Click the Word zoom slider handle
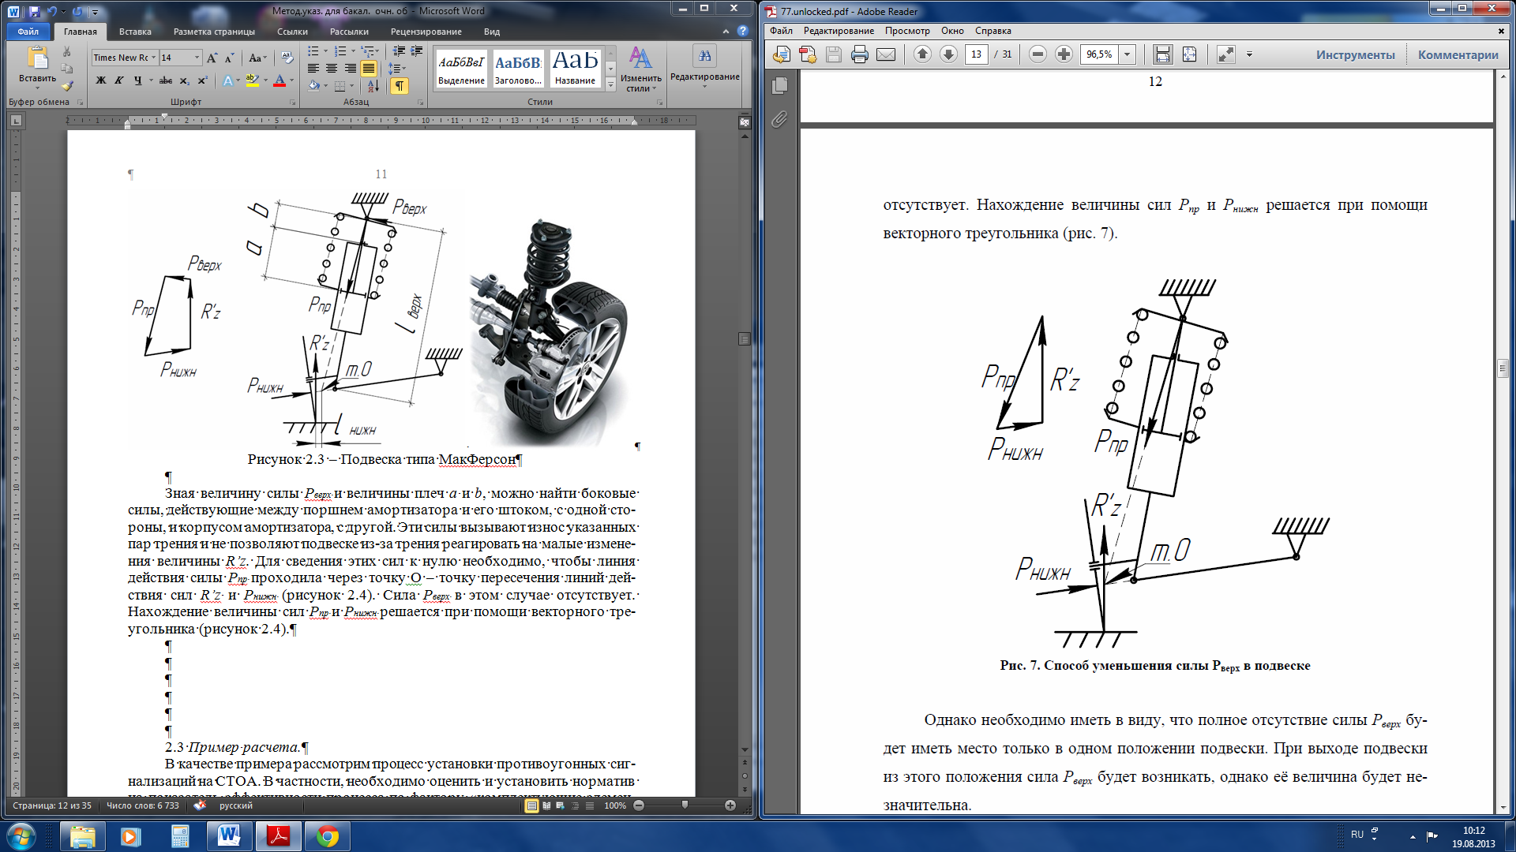Viewport: 1516px width, 852px height. coord(685,805)
